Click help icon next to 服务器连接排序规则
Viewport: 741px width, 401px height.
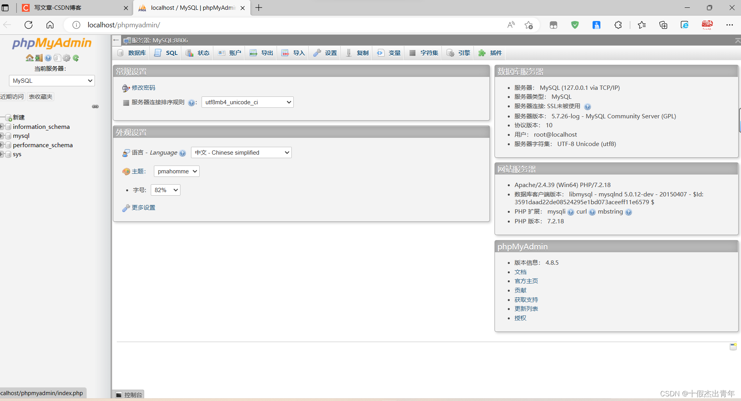coord(191,103)
